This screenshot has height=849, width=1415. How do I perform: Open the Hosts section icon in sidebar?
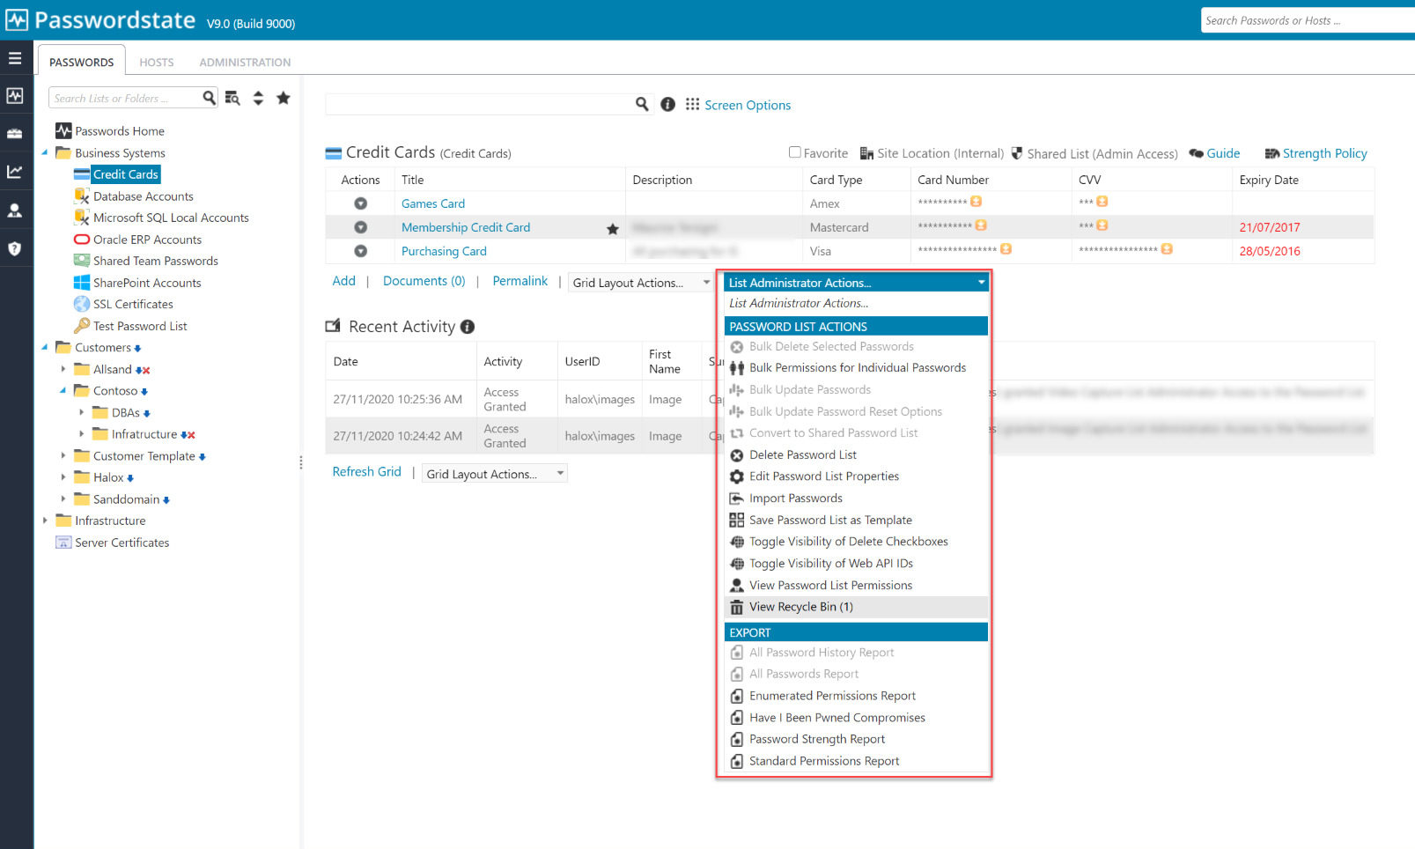coord(16,134)
